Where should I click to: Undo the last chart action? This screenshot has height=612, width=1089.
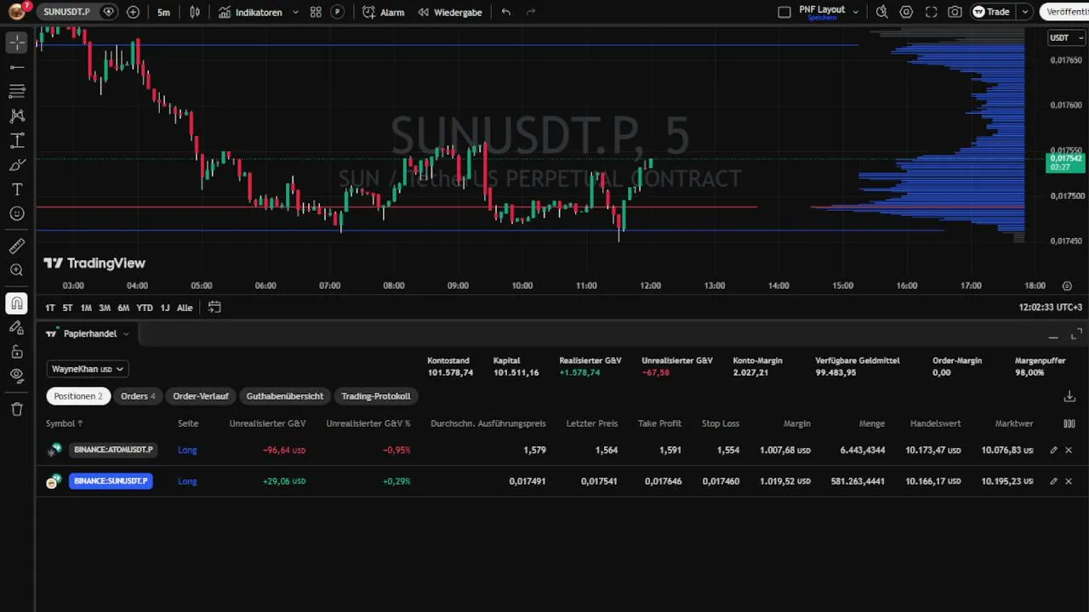(x=506, y=12)
